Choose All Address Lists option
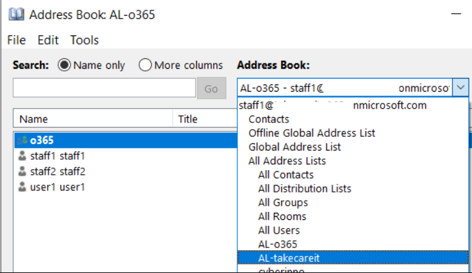Viewport: 472px width, 273px height. tap(353, 161)
